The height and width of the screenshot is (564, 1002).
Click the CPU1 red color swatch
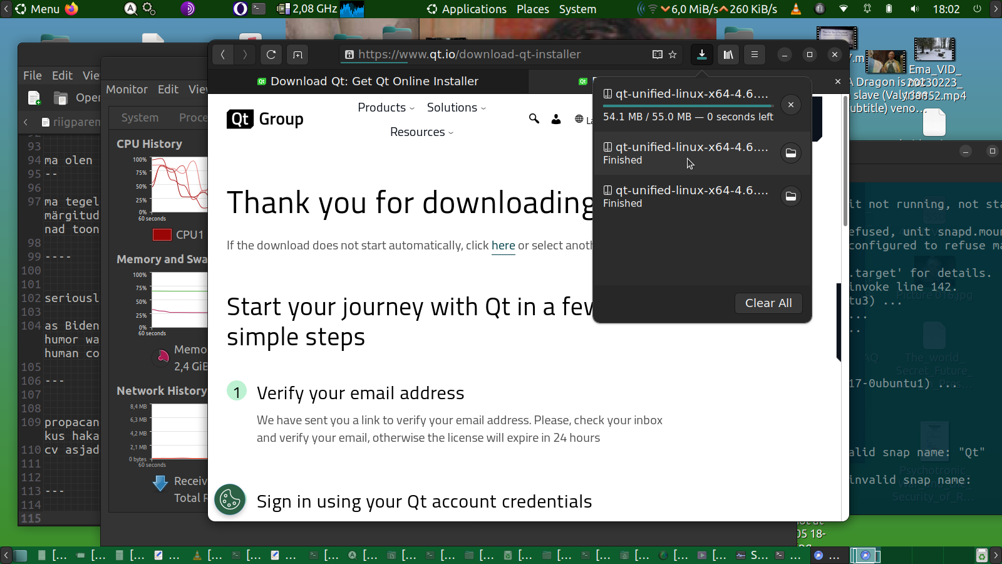162,235
